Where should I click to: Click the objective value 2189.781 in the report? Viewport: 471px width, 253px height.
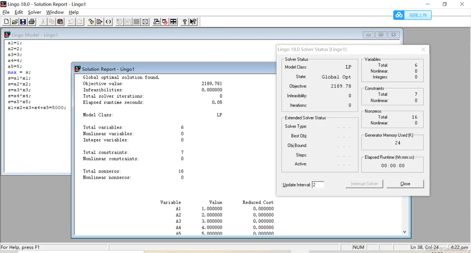pyautogui.click(x=212, y=84)
